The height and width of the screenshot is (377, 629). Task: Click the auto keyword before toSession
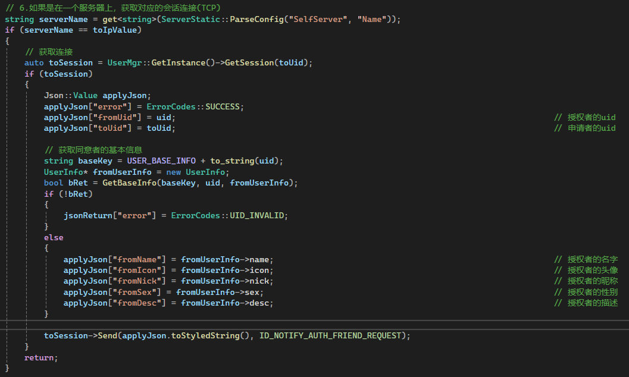34,62
